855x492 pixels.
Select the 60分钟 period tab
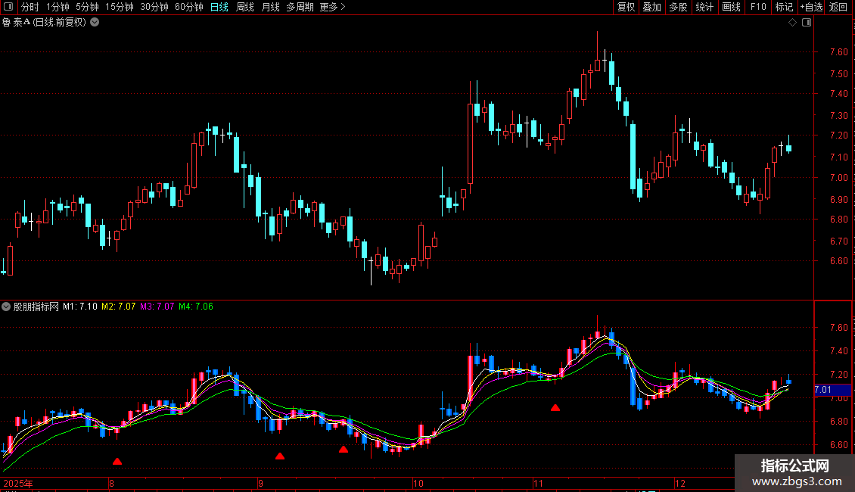click(x=189, y=7)
